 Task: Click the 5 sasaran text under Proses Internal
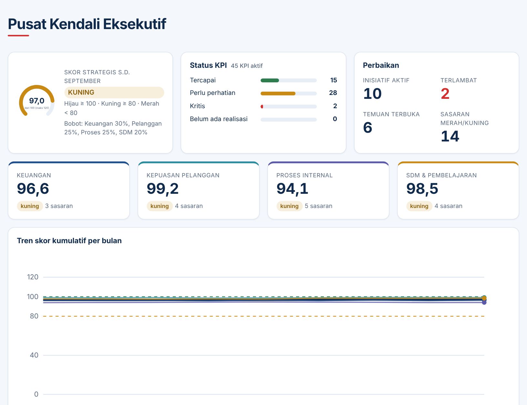tap(318, 206)
